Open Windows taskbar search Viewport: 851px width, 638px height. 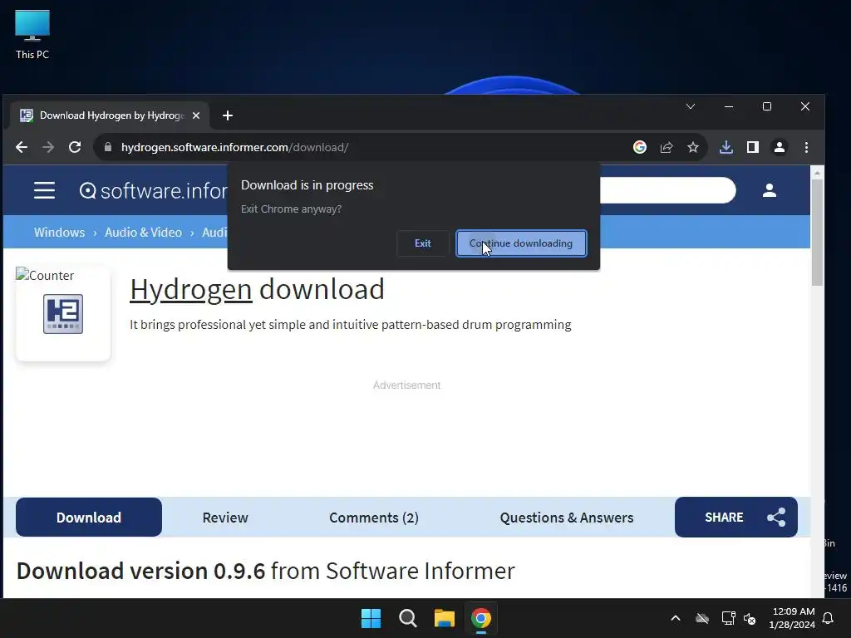407,618
